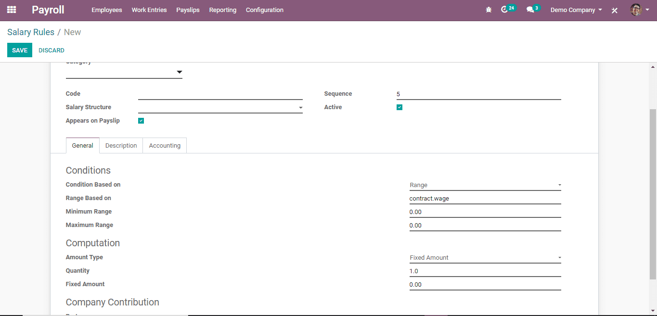657x316 pixels.
Task: Open the activities clock icon
Action: click(x=504, y=10)
